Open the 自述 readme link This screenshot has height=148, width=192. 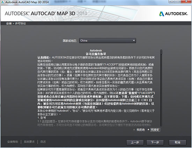click(43, 142)
